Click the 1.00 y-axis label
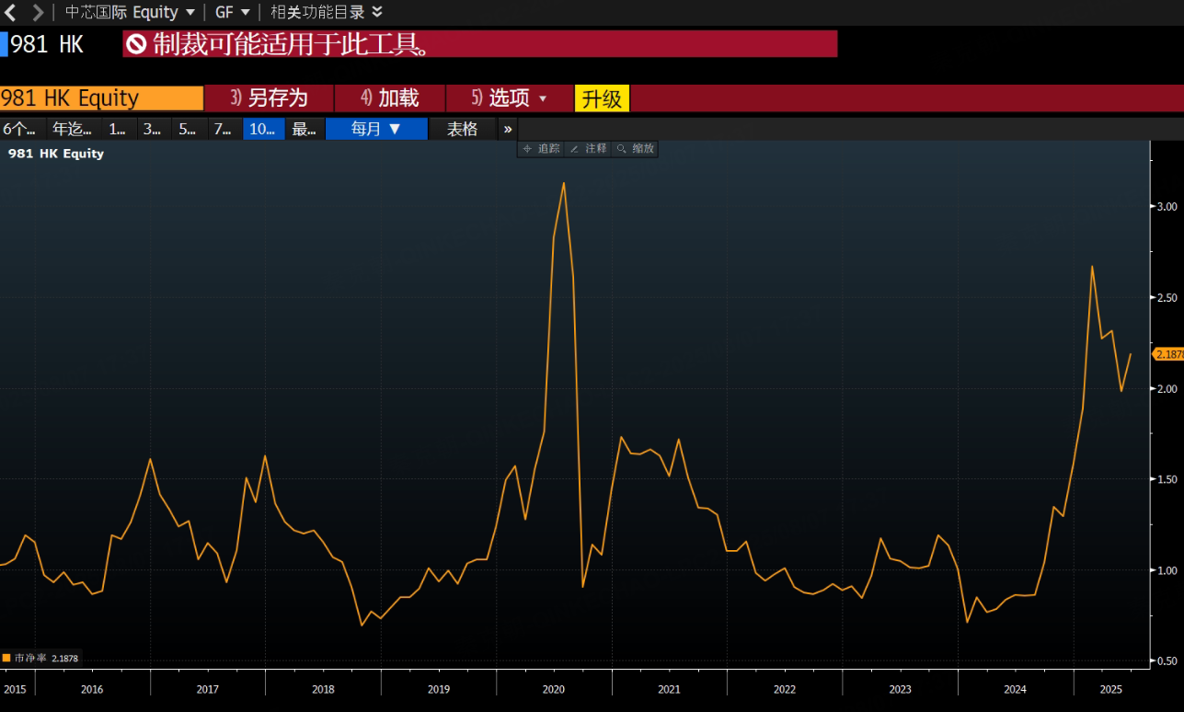1184x712 pixels. pos(1167,570)
